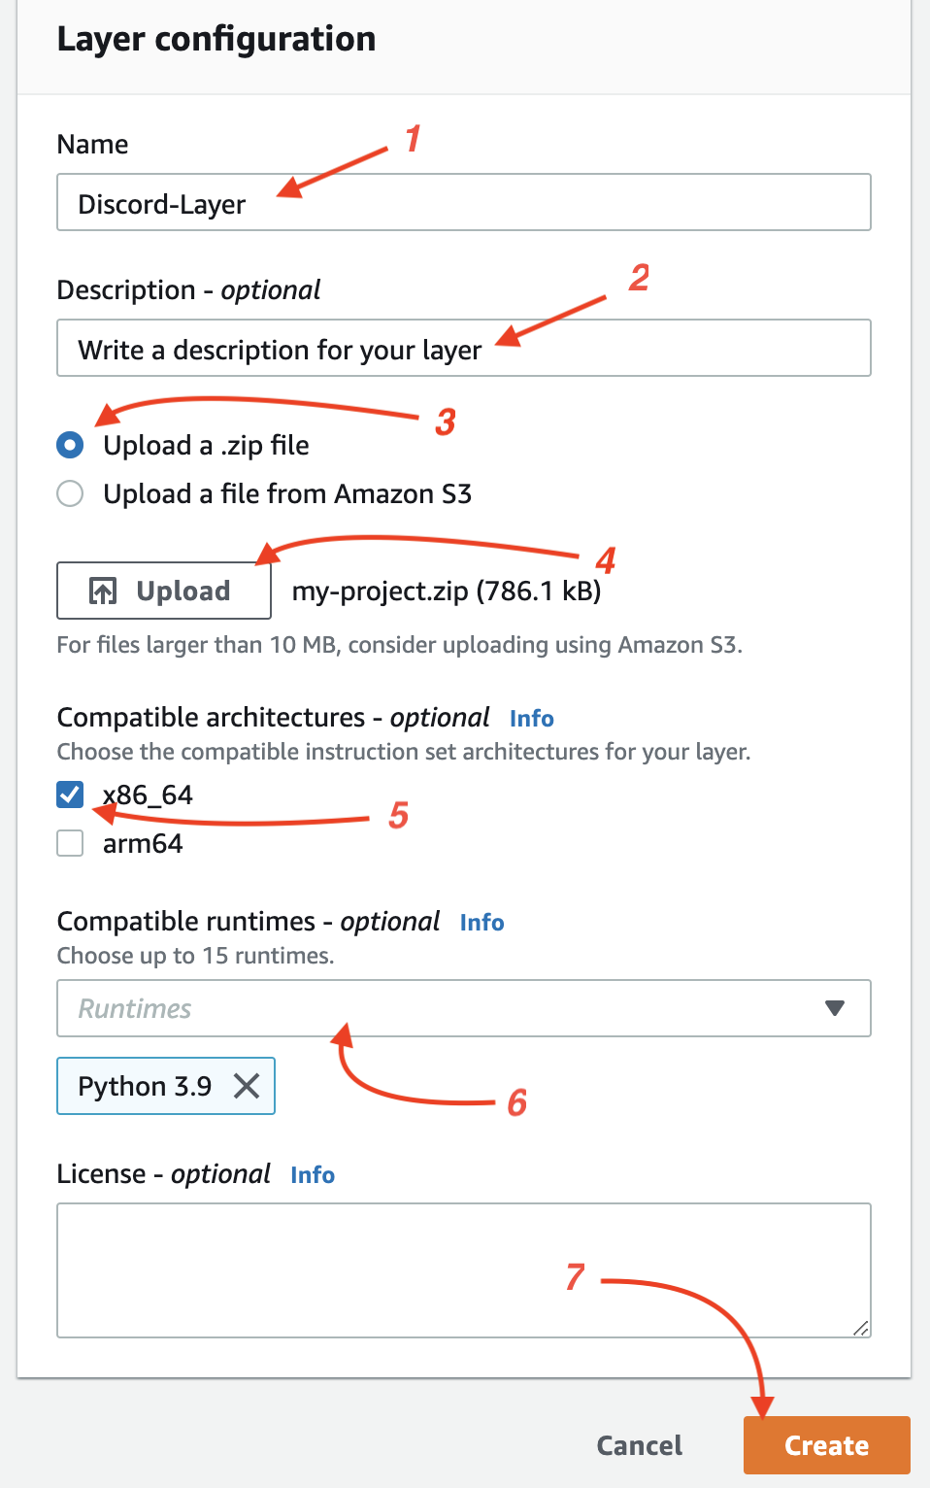This screenshot has height=1488, width=930.
Task: Click the Upload button label
Action: (183, 591)
